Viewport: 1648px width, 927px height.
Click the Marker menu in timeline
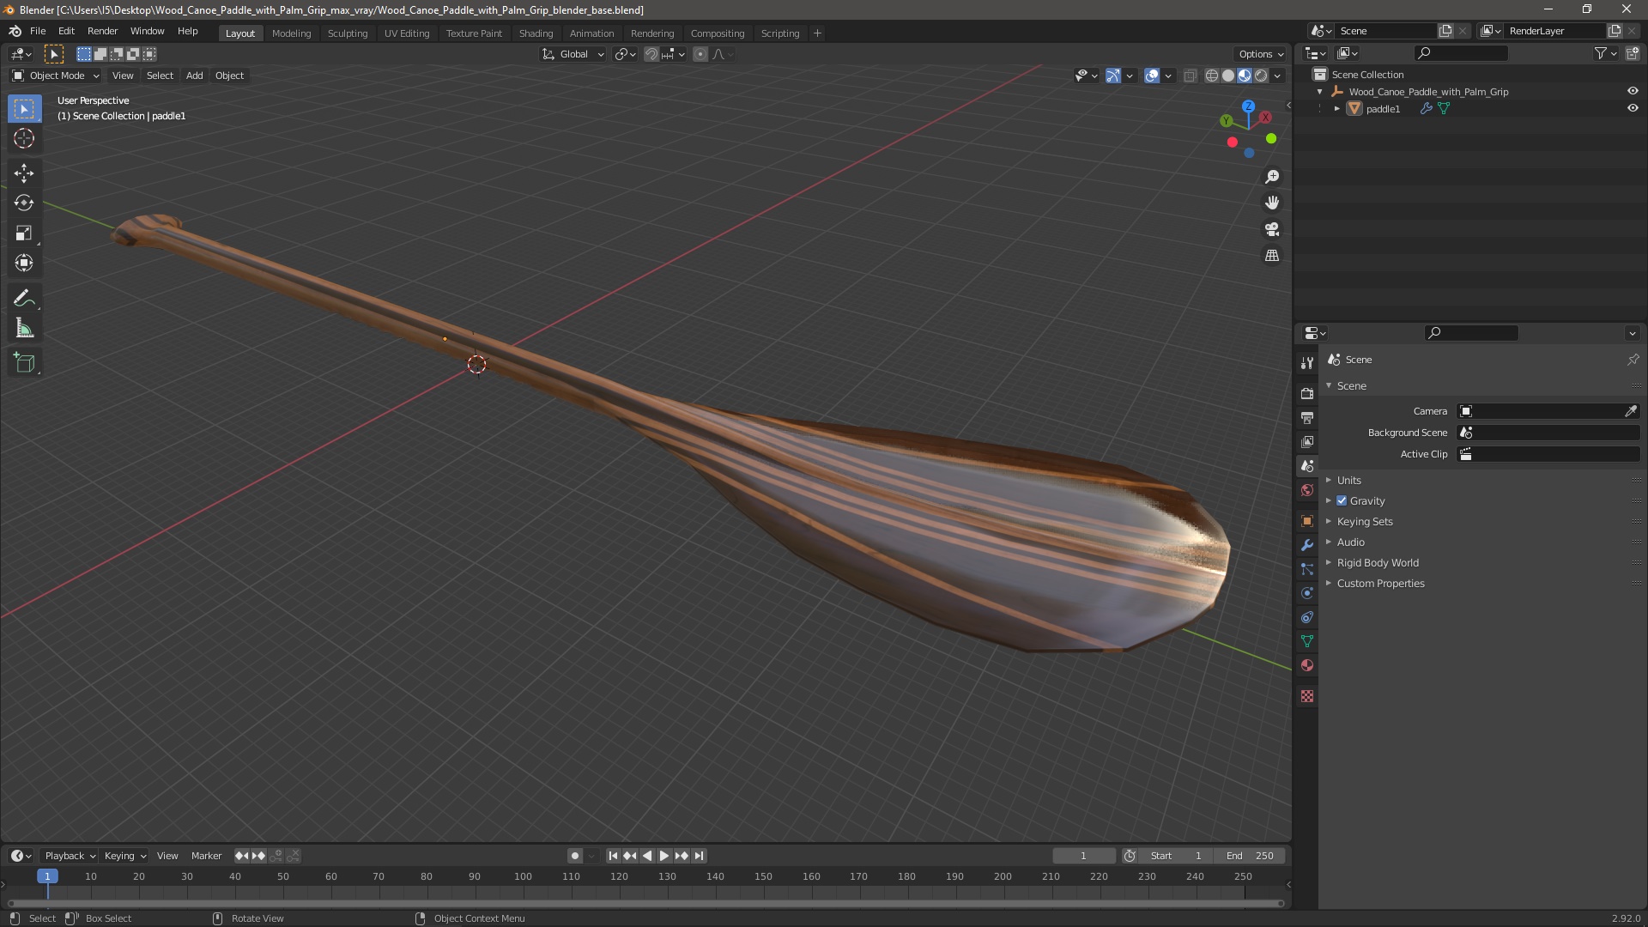[206, 856]
